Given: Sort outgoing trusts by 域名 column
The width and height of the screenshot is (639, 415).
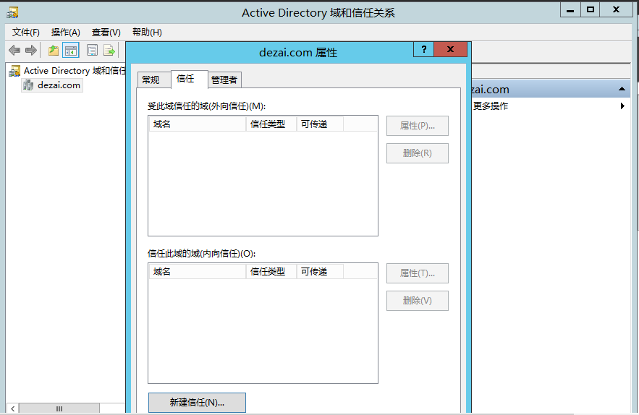Looking at the screenshot, I should pos(198,124).
